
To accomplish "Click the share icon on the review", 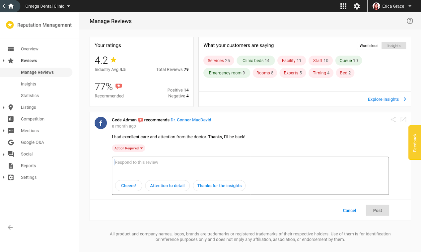I will tap(393, 120).
